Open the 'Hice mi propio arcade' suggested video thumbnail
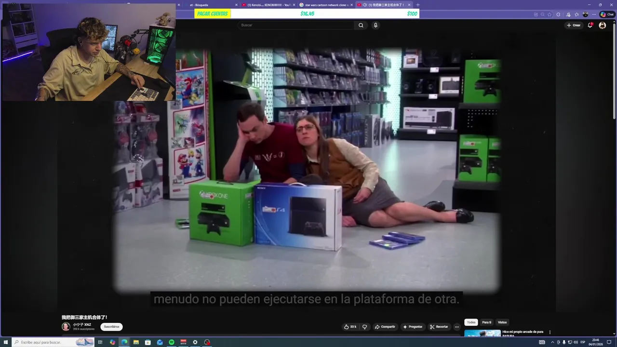This screenshot has width=617, height=347. tap(483, 333)
